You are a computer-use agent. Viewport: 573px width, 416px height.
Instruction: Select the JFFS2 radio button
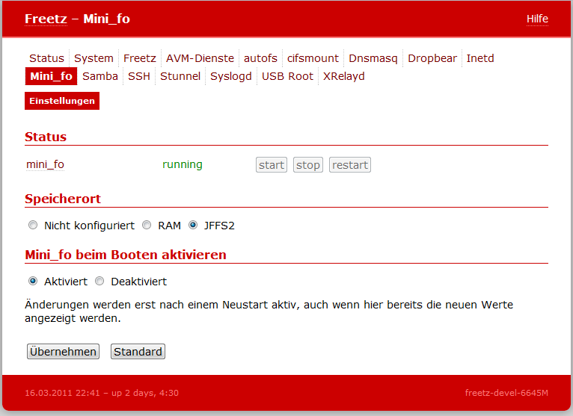coord(193,226)
